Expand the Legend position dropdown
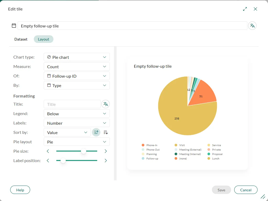268x201 pixels. point(76,114)
